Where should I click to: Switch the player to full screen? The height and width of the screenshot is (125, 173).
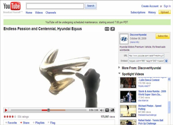pyautogui.click(x=112, y=110)
